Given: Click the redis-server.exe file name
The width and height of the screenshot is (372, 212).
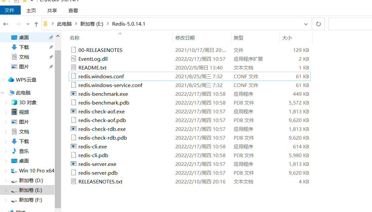Looking at the screenshot, I should (x=97, y=164).
